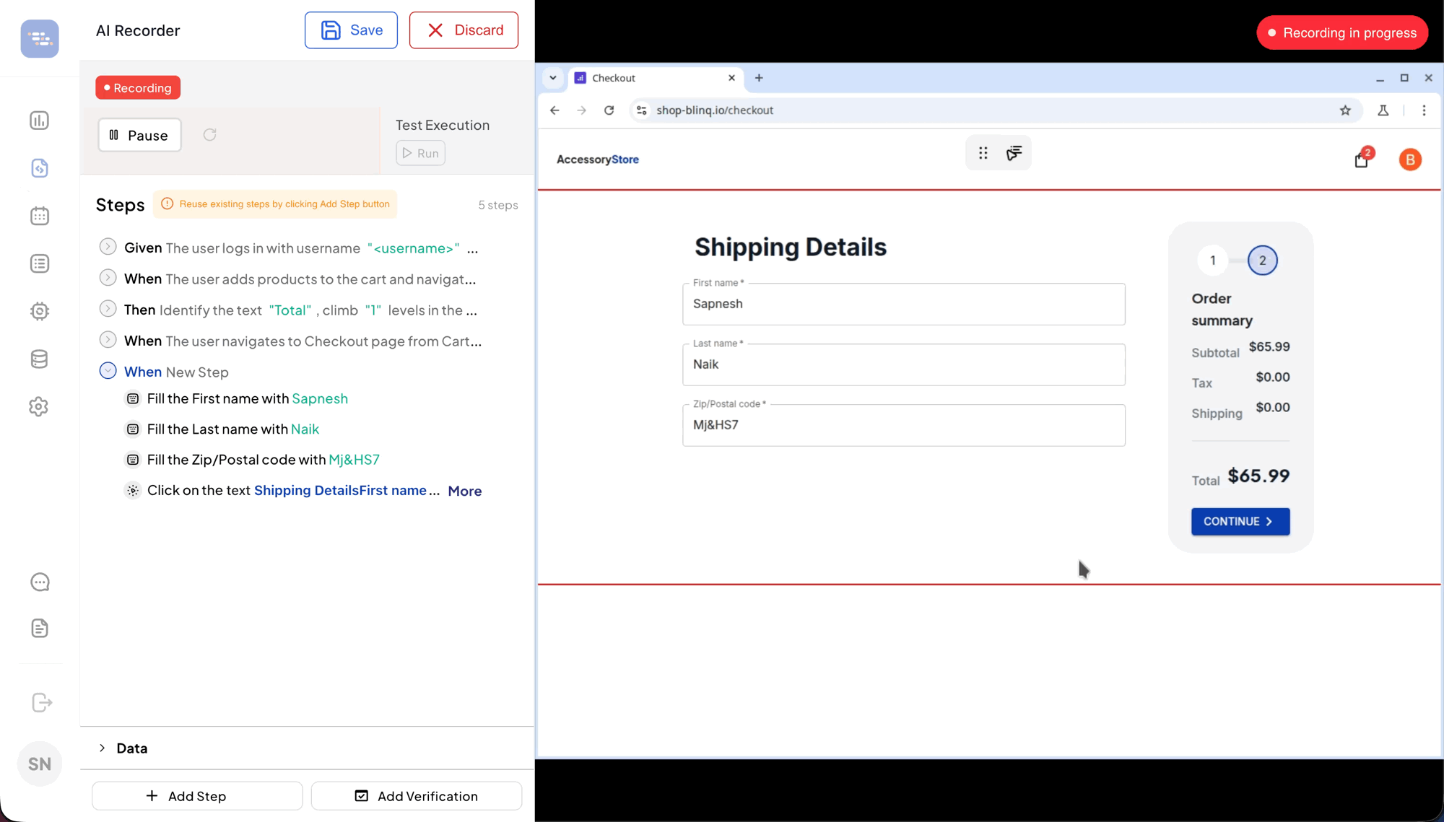Select checkout step 1 circle
Viewport: 1444px width, 822px height.
(x=1213, y=261)
